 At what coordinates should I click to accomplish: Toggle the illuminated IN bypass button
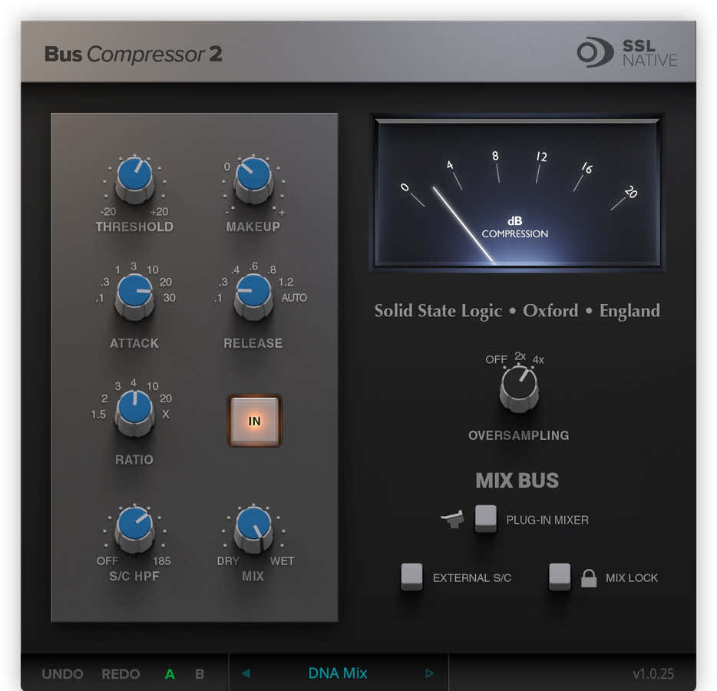[x=255, y=421]
